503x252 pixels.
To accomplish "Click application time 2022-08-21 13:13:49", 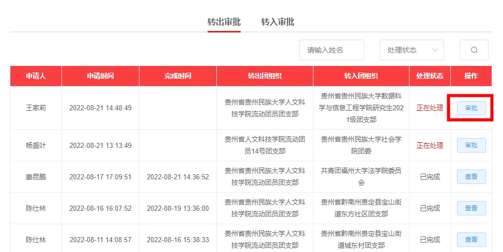I will pos(100,145).
